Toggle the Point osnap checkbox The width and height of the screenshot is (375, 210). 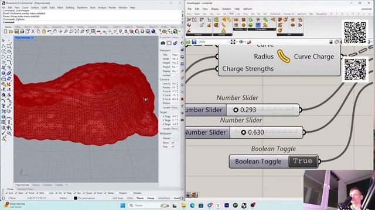coord(26,193)
